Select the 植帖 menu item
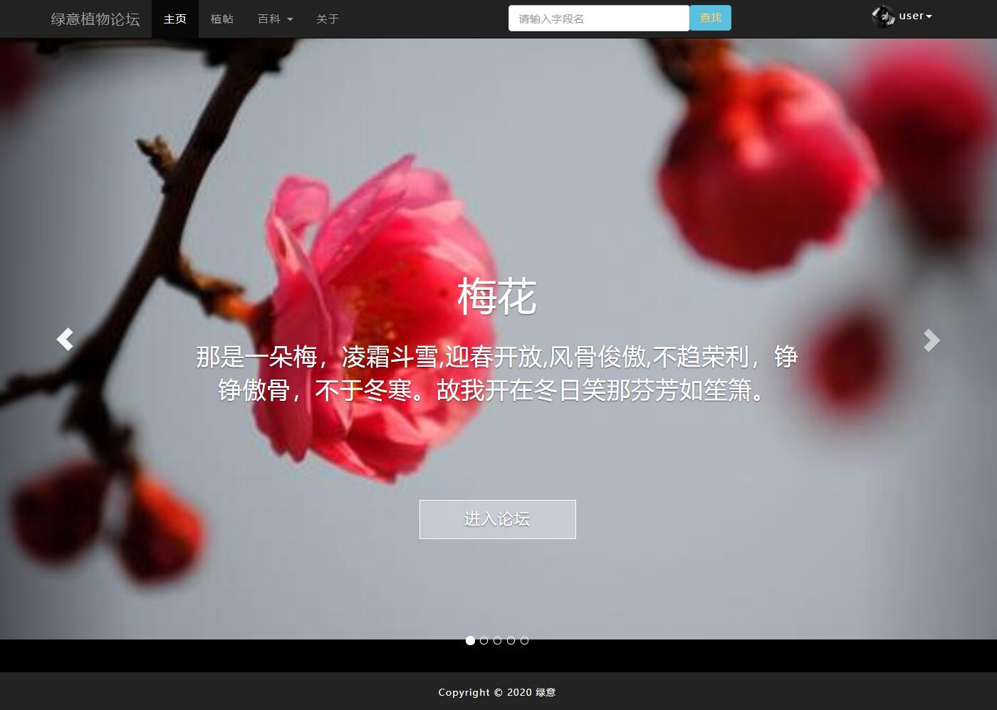The height and width of the screenshot is (710, 997). [221, 19]
